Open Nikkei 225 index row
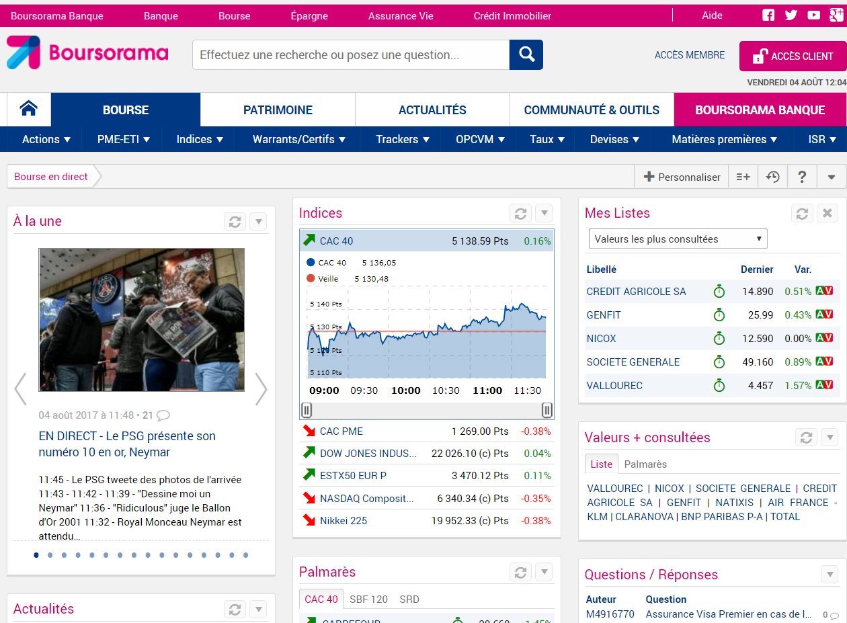Viewport: 847px width, 623px height. 427,520
